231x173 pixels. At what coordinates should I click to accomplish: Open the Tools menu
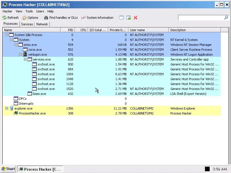pos(29,11)
